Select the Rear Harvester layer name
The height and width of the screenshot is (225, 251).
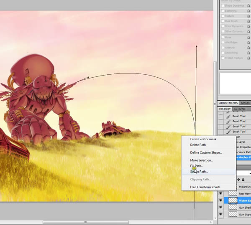point(245,194)
